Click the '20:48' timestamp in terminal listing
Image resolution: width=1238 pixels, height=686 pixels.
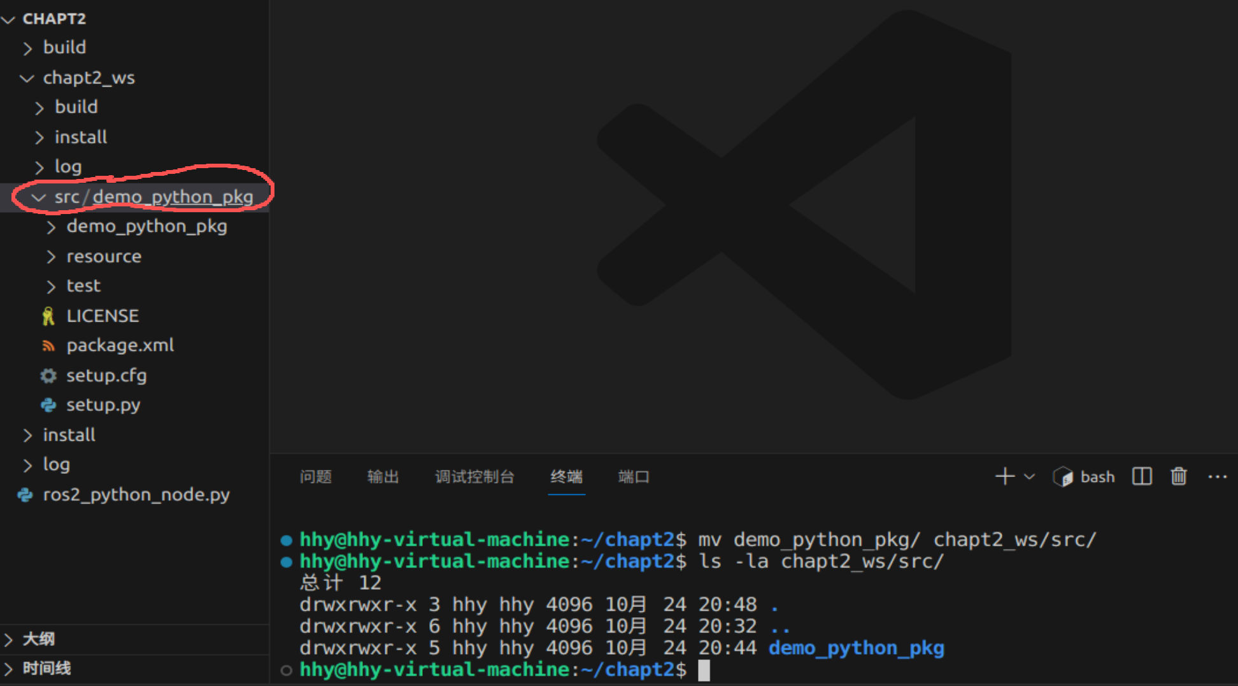coord(727,604)
